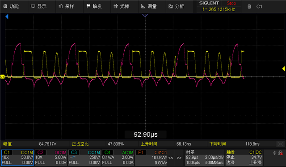Image resolution: width=286 pixels, height=167 pixels.
Task: Open the 光标 cursors menu
Action: 121,6
